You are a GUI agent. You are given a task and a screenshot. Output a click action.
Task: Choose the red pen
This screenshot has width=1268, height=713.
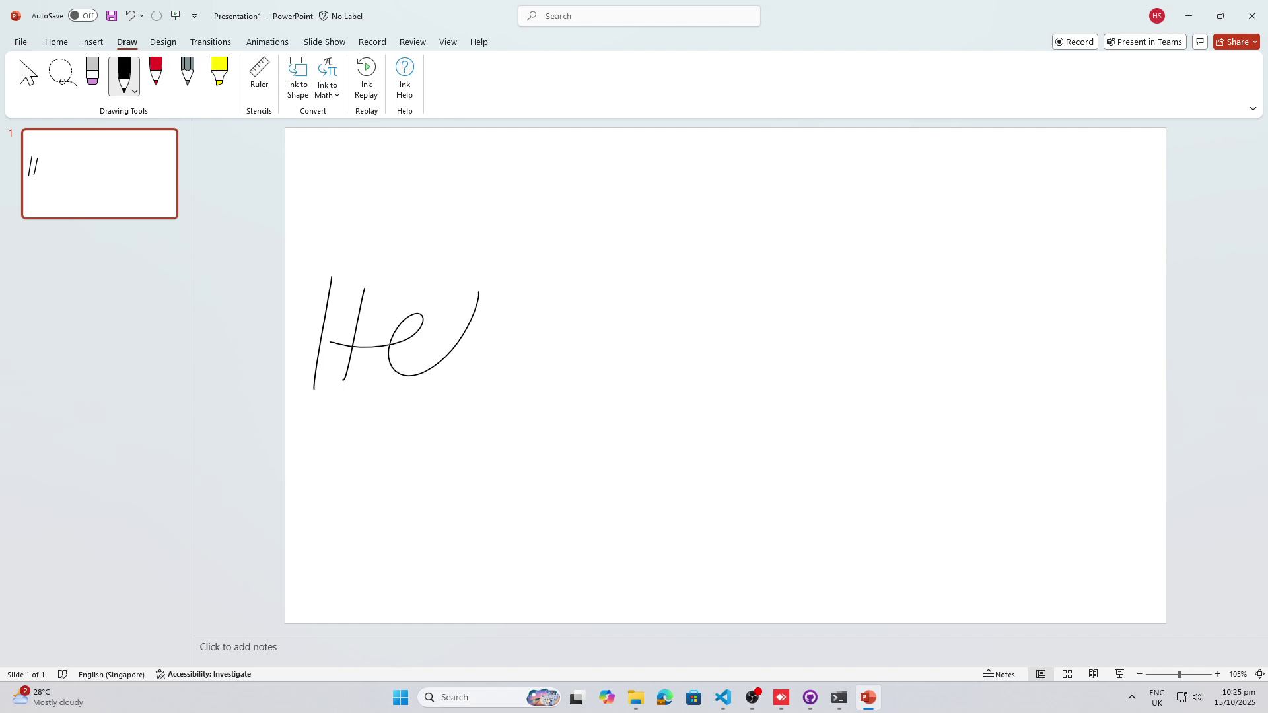[x=156, y=71]
